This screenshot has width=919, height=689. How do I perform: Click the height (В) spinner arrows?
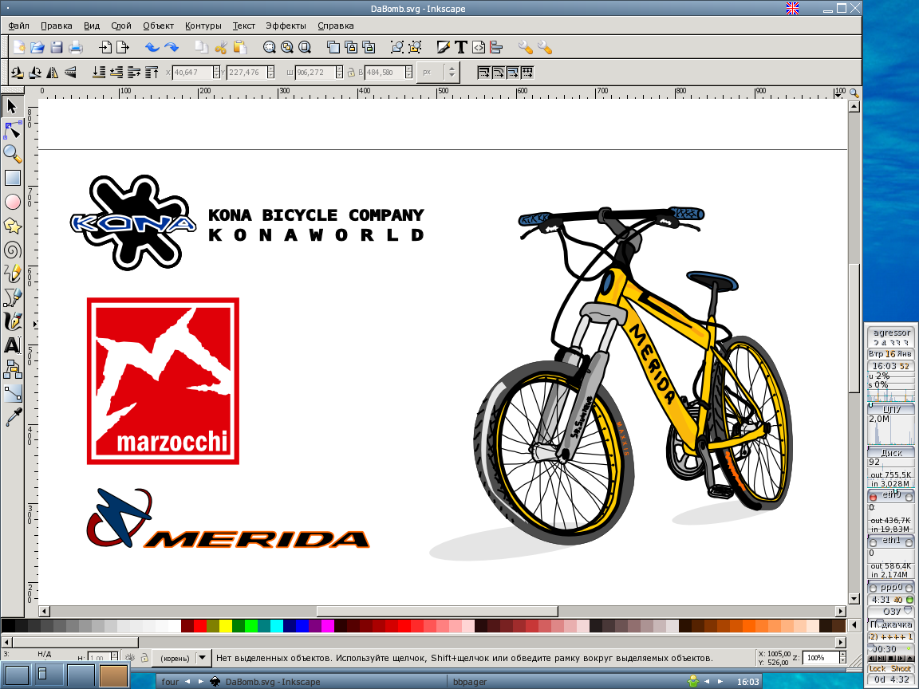(408, 72)
